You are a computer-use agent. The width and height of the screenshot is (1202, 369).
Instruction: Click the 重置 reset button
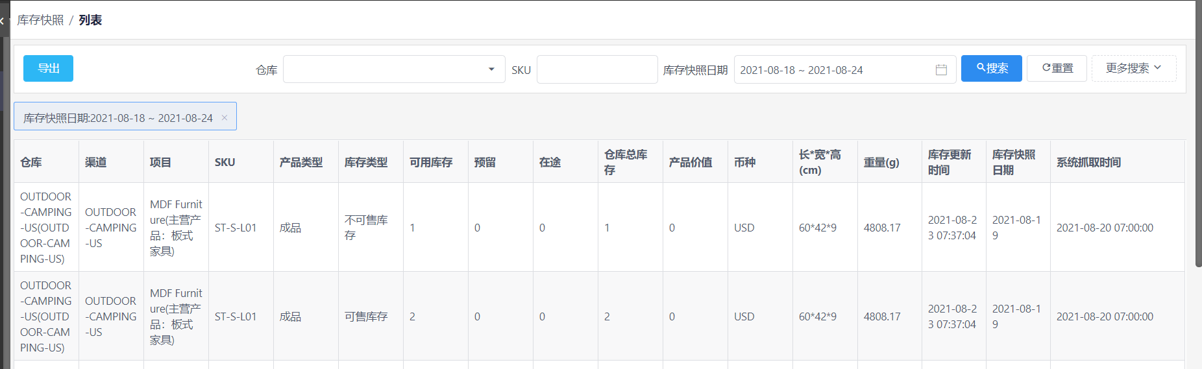(1057, 68)
